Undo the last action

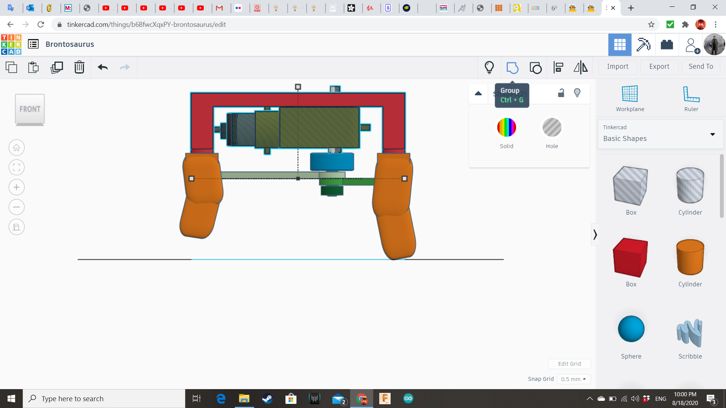coord(102,68)
